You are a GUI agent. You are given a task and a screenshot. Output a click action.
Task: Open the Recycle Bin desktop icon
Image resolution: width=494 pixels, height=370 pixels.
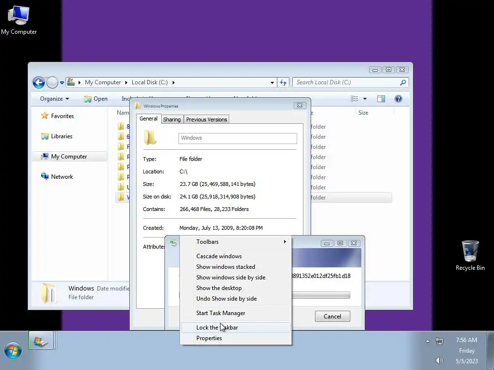470,255
